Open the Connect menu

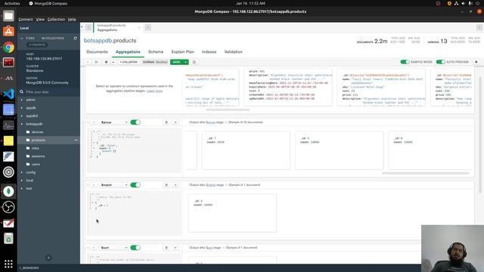(x=26, y=19)
